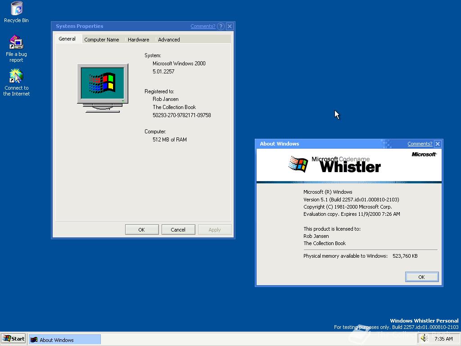Click the taskbar clock showing 7:35 AM
Screen dimensions: 461x346
[x=443, y=339]
